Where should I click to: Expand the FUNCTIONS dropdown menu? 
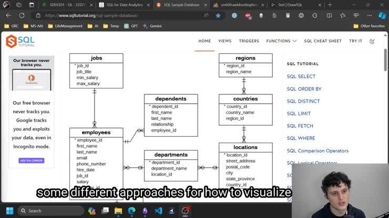click(x=281, y=41)
